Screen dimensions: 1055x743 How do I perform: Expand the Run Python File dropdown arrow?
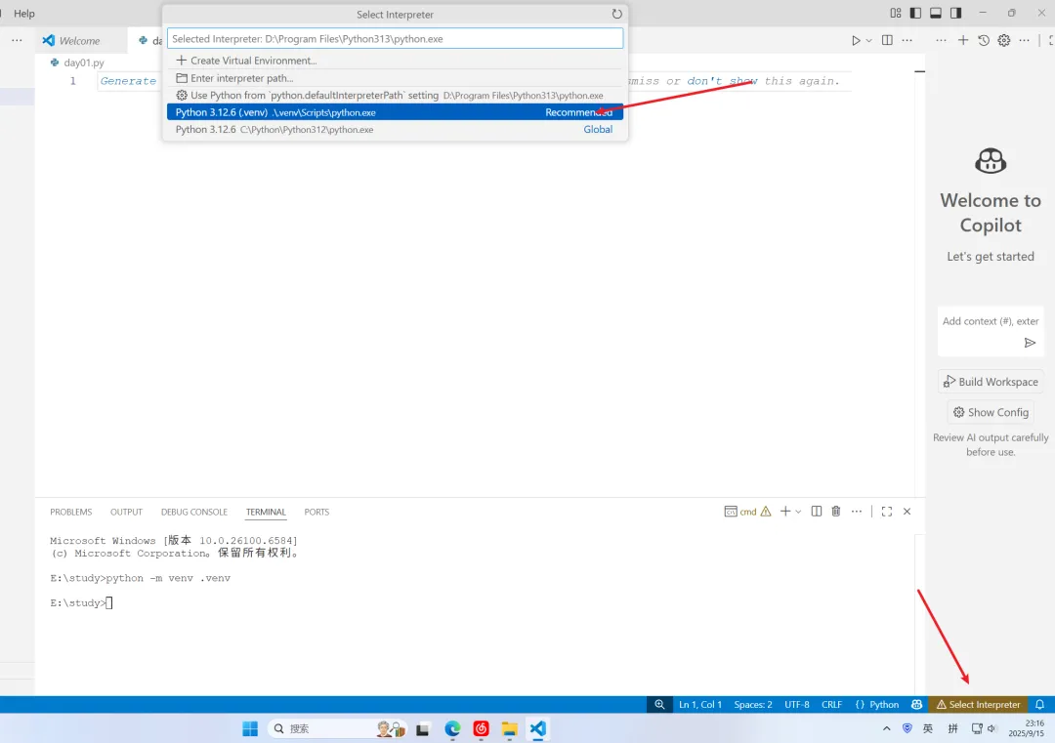869,40
